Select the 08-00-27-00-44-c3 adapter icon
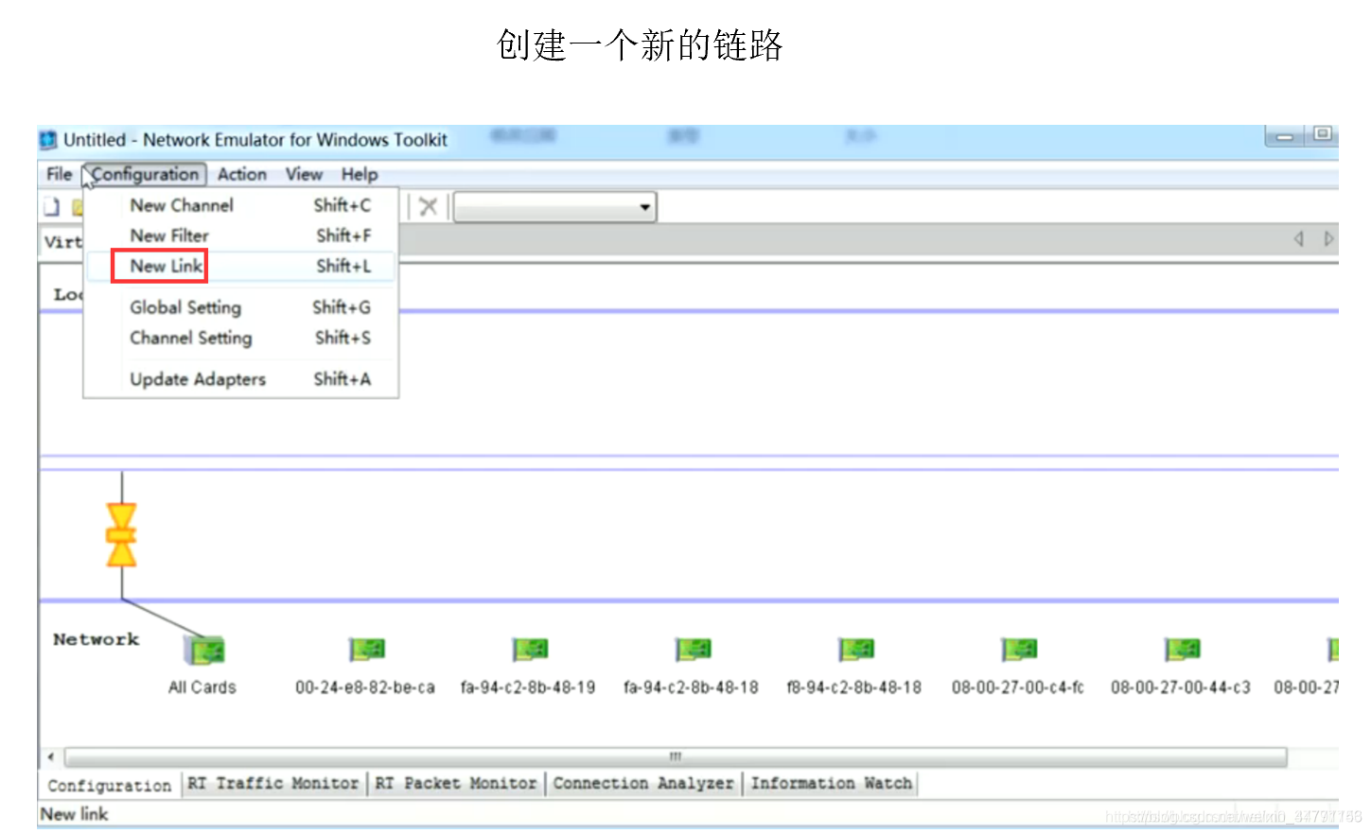Viewport: 1371px width, 834px height. 1182,649
